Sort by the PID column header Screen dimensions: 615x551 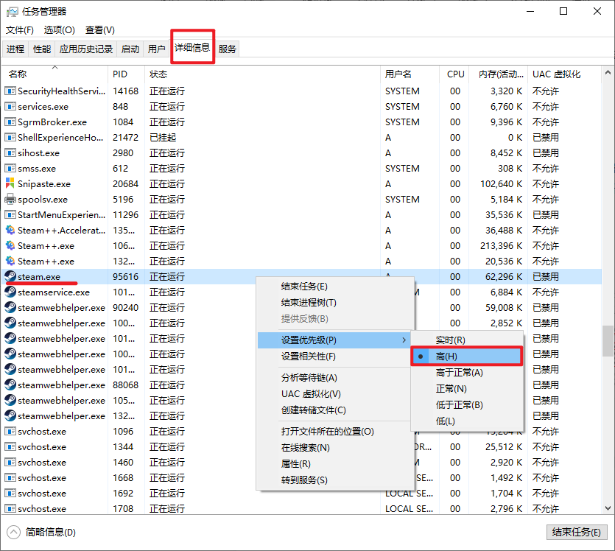point(120,74)
